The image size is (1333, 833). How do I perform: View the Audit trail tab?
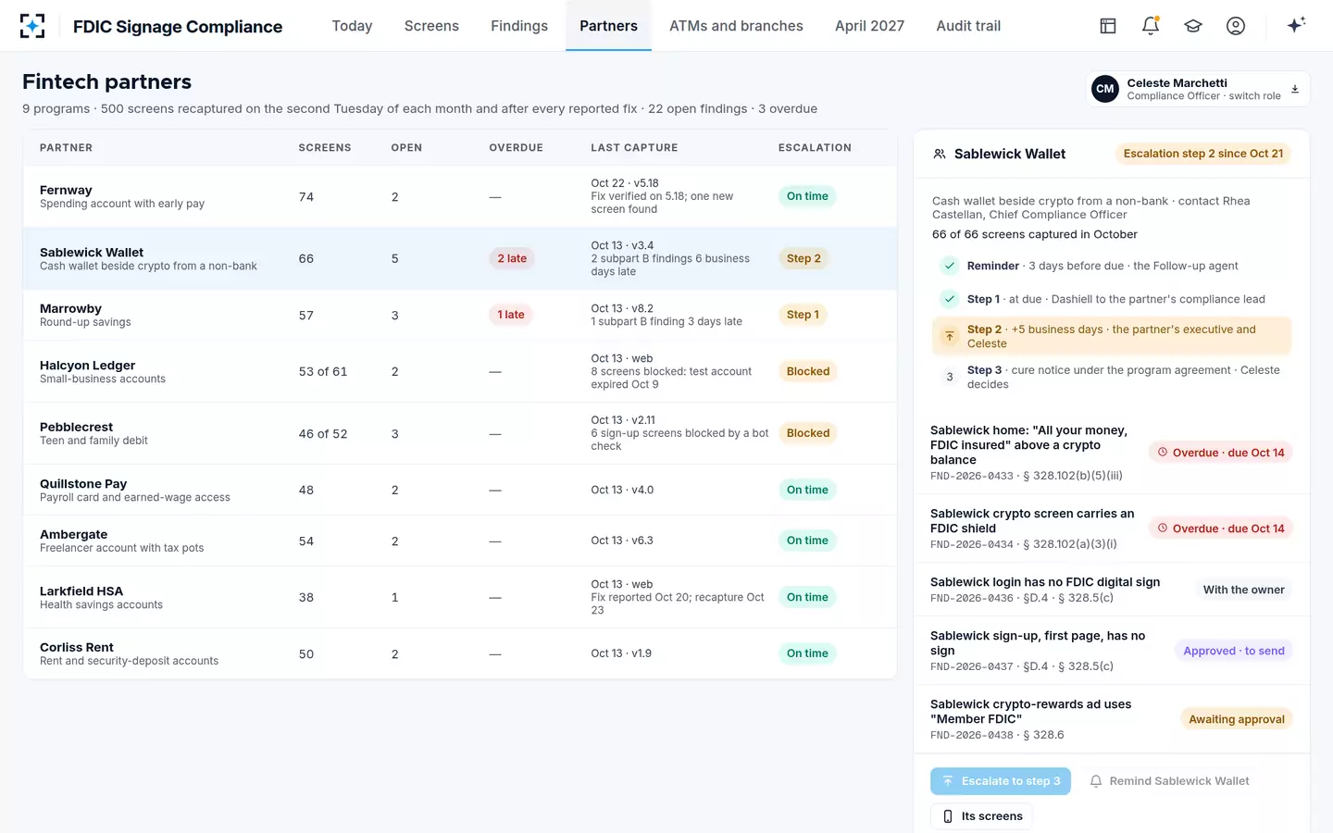coord(968,26)
